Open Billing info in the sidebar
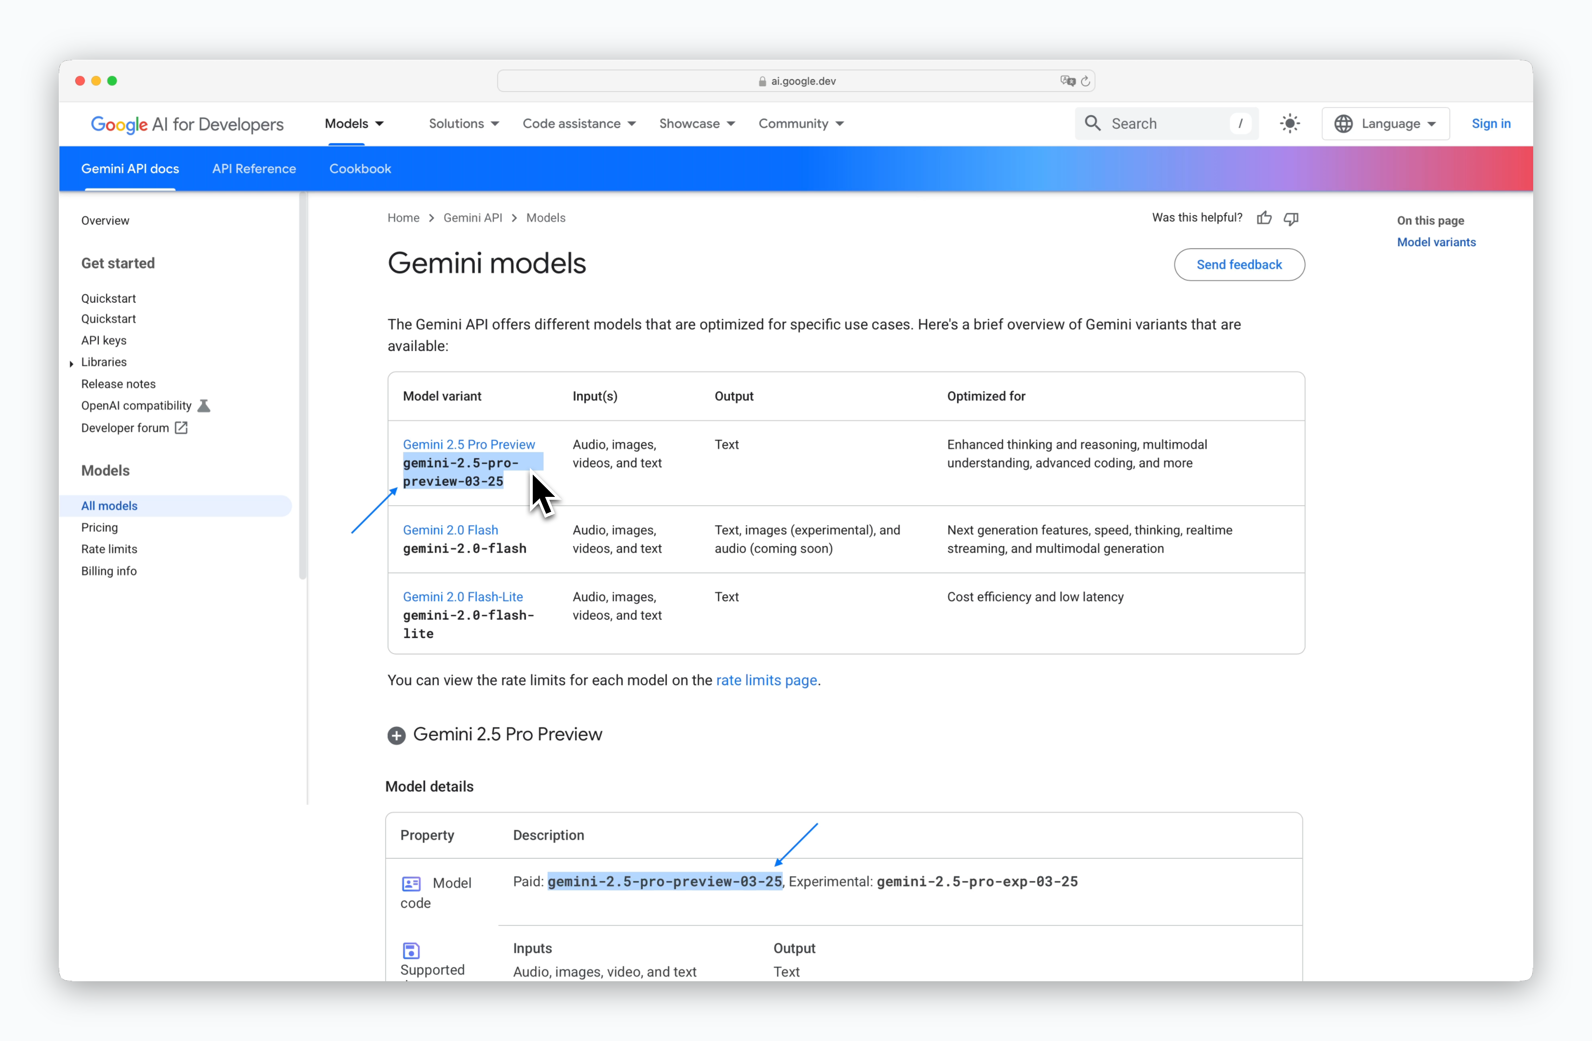This screenshot has height=1041, width=1592. click(x=109, y=571)
